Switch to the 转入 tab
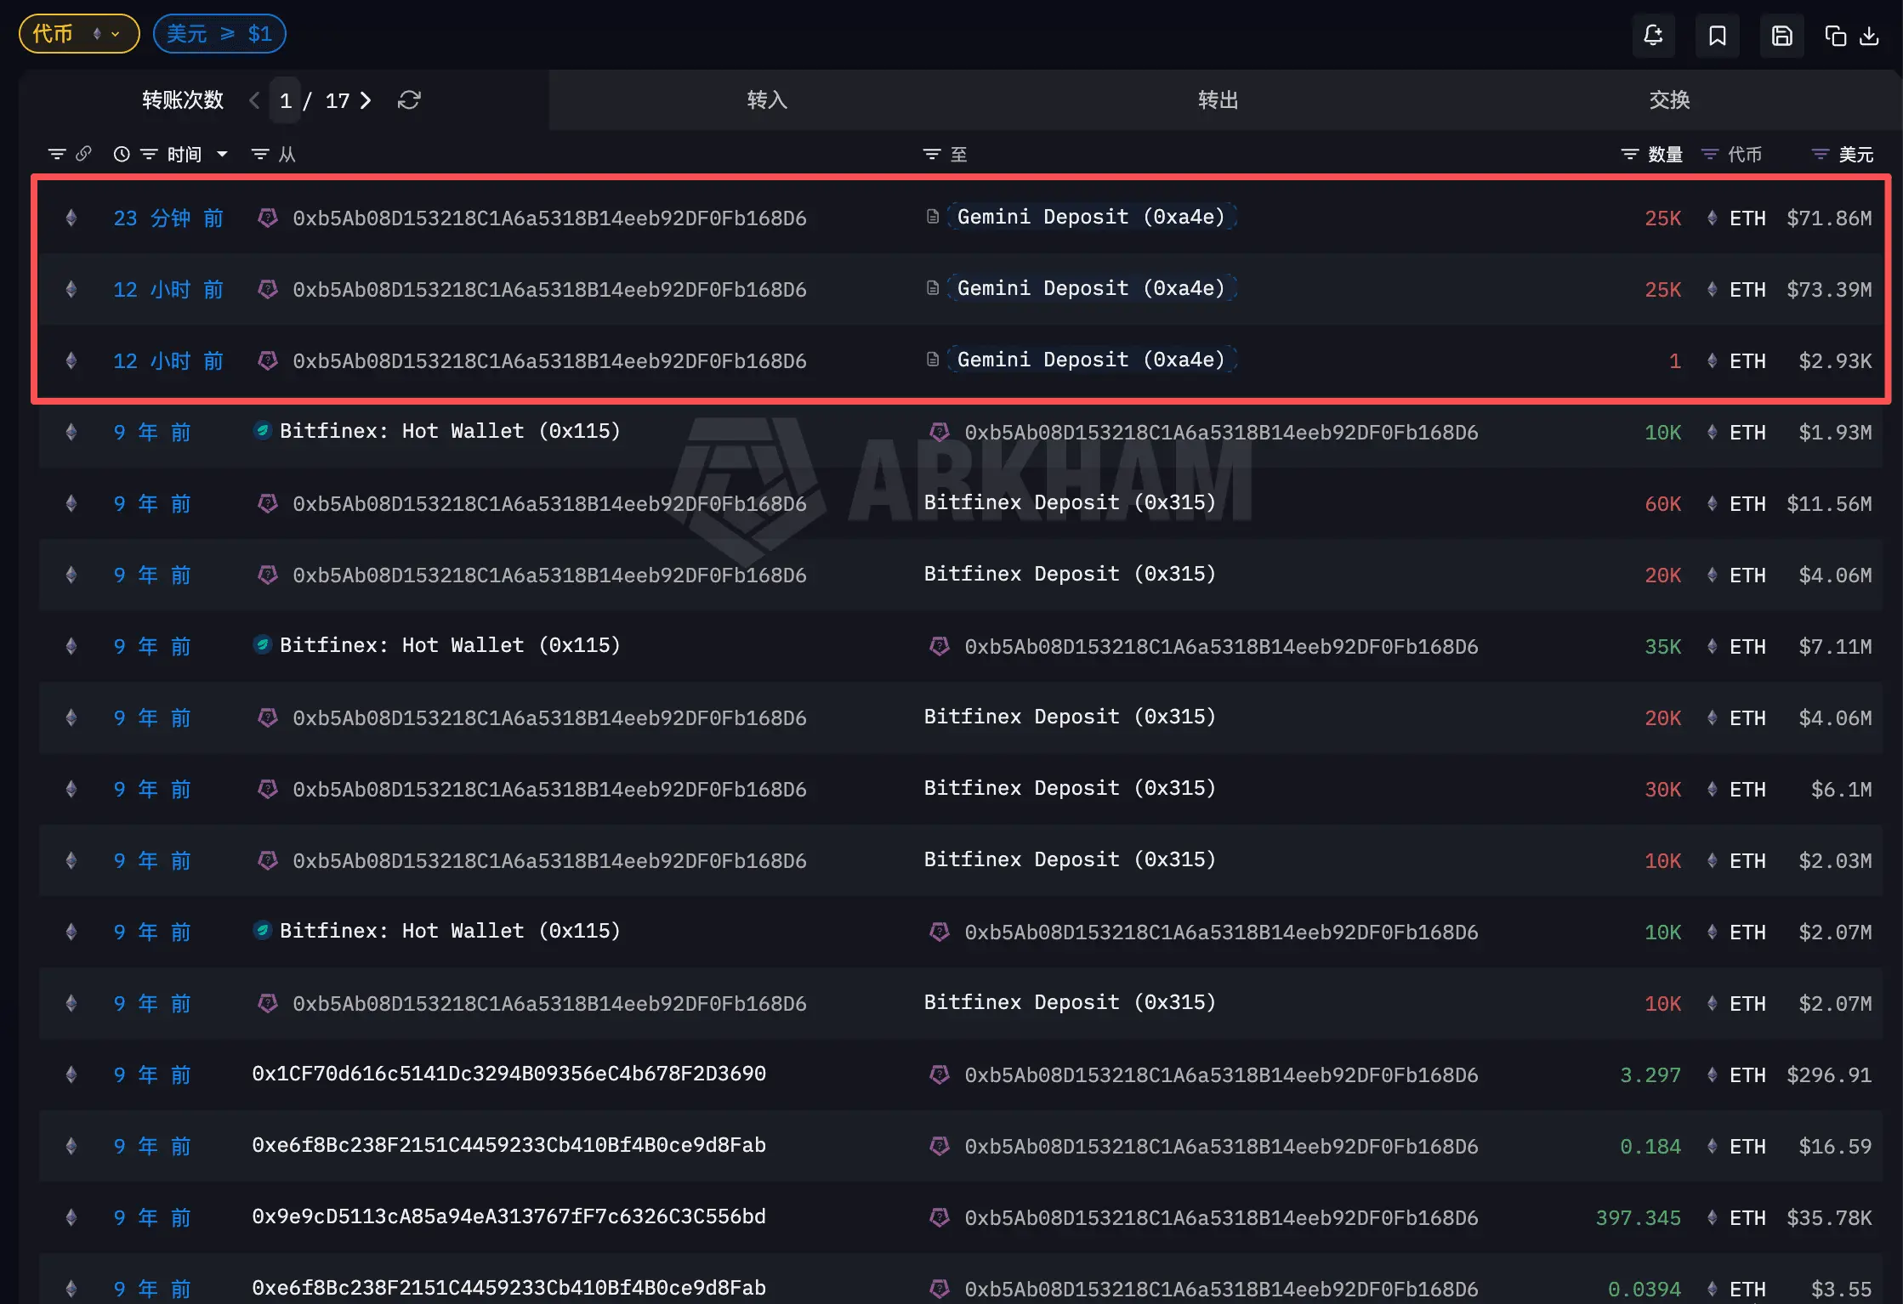1903x1304 pixels. [x=767, y=100]
